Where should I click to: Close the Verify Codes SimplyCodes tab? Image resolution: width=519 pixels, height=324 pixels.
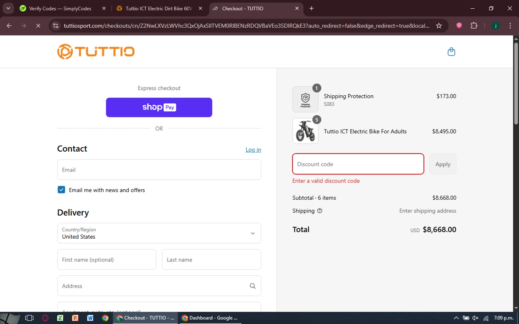pyautogui.click(x=104, y=8)
